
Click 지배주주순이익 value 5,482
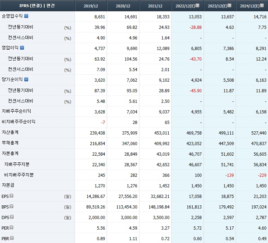(x=229, y=112)
